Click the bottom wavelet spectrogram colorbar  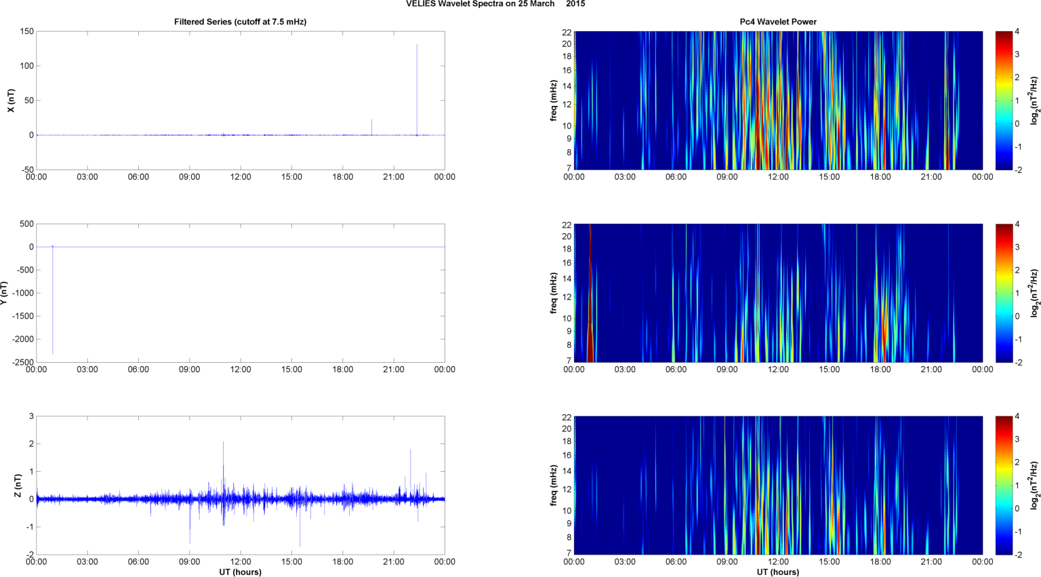coord(1004,485)
